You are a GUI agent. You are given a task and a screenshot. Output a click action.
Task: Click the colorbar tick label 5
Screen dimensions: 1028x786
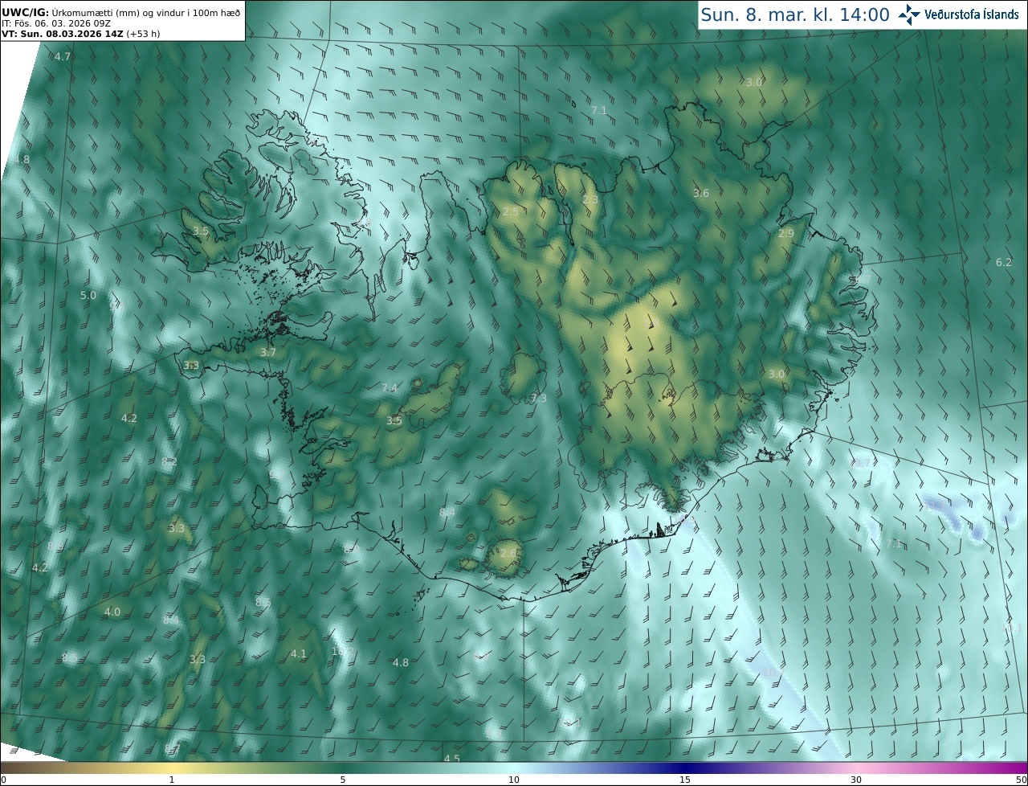pos(343,780)
